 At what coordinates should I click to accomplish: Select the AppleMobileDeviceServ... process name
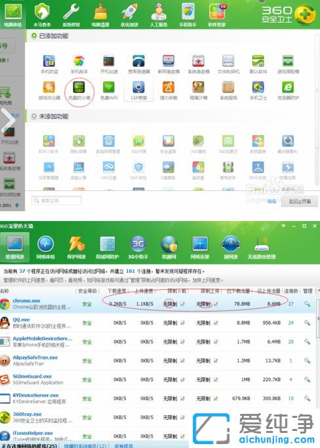click(42, 338)
